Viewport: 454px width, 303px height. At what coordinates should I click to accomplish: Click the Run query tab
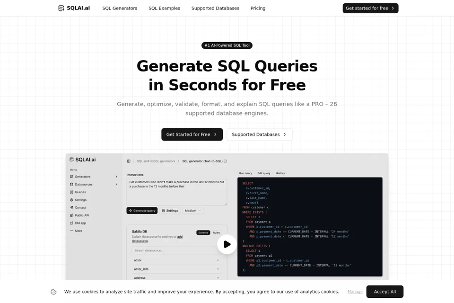click(245, 173)
